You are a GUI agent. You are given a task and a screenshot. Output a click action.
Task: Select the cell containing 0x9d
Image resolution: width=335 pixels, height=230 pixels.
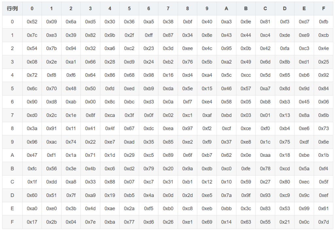click(x=304, y=89)
